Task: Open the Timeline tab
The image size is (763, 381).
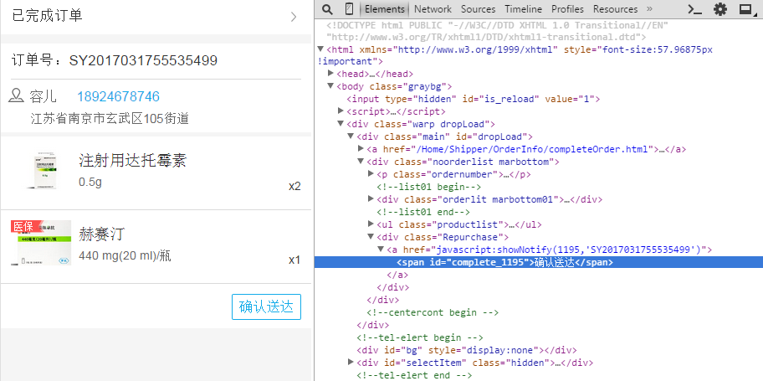Action: click(x=523, y=8)
